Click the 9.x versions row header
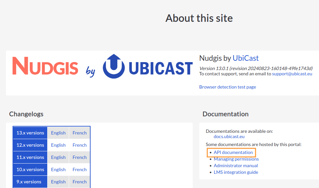 pos(30,182)
